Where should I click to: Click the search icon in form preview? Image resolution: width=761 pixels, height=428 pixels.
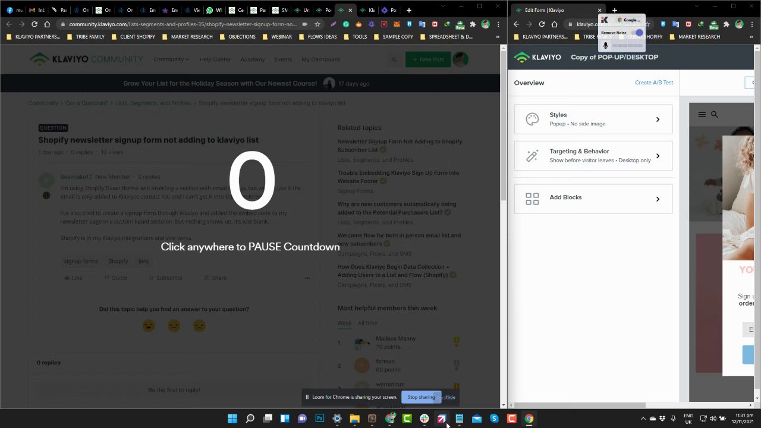(x=715, y=114)
